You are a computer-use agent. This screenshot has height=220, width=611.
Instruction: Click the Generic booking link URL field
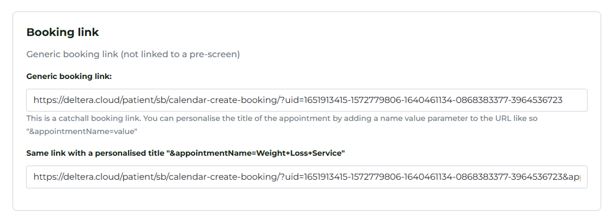point(306,100)
